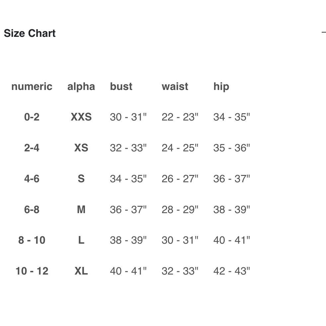Click the hip column header
This screenshot has height=326, width=326.
coord(221,87)
